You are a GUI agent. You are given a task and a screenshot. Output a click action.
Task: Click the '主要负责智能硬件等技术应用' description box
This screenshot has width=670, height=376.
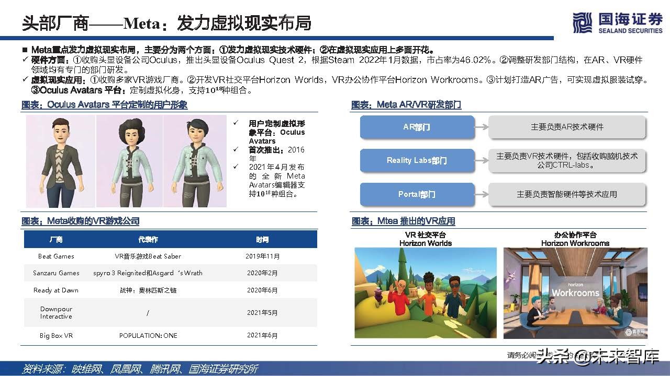point(567,194)
